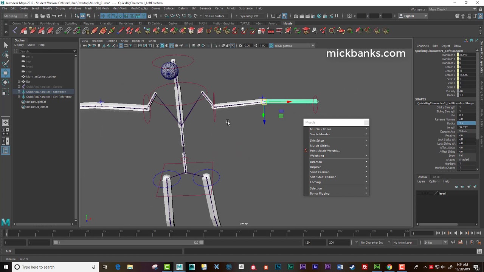Screen dimensions: 484x272
Task: Open the Animation Preferences running-figure icon
Action: click(479, 242)
